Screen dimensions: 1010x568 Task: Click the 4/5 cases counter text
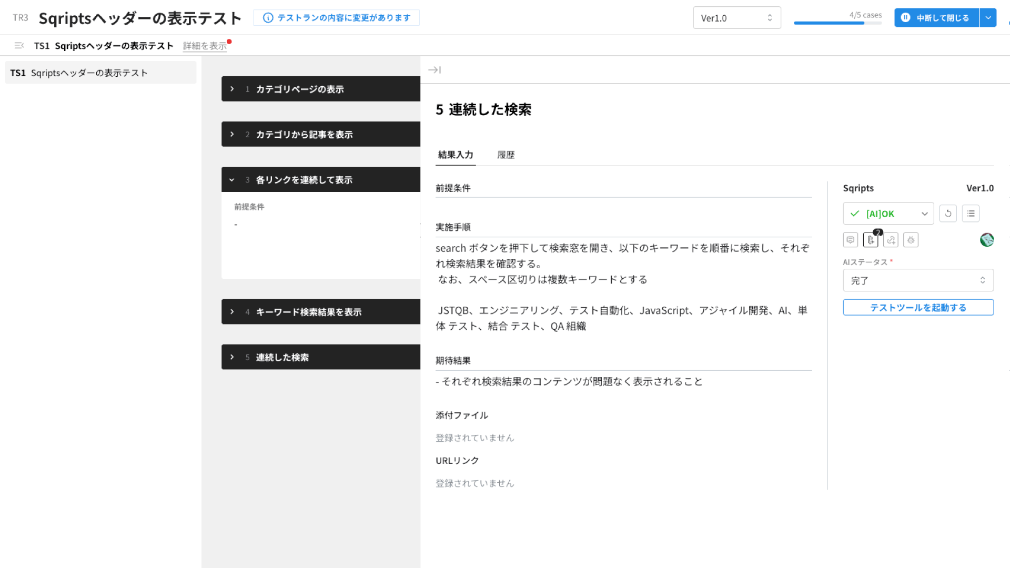tap(866, 15)
